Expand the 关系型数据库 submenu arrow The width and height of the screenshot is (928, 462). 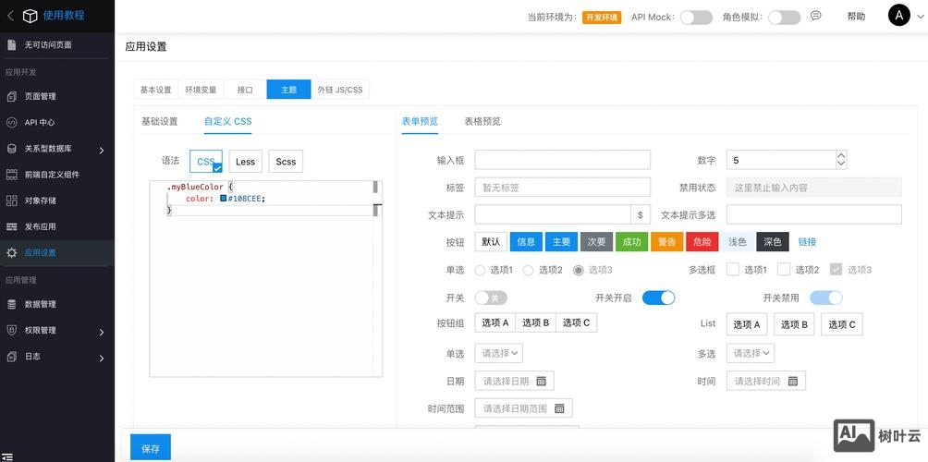(x=101, y=151)
